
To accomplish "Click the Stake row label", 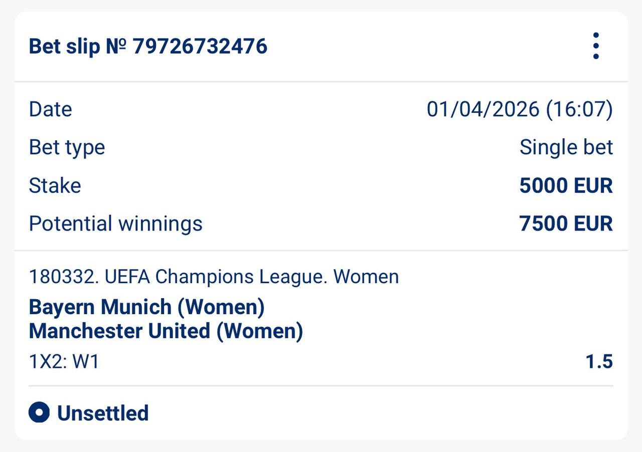I will tap(55, 185).
